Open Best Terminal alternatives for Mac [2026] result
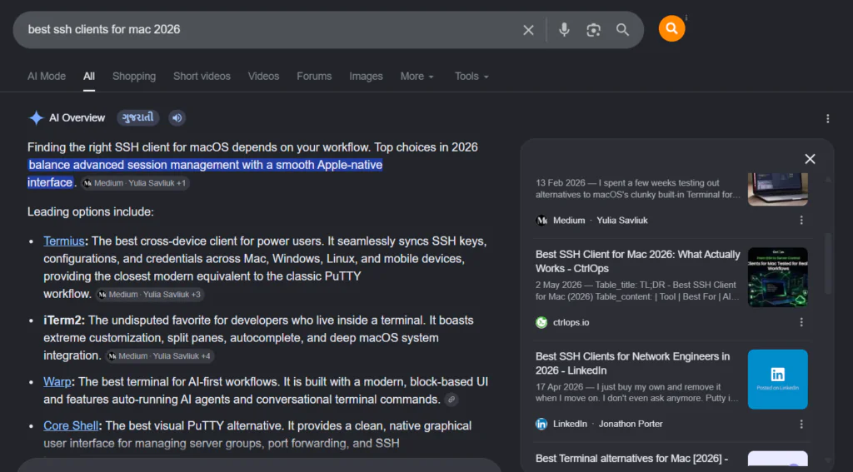This screenshot has width=853, height=472. pyautogui.click(x=631, y=459)
